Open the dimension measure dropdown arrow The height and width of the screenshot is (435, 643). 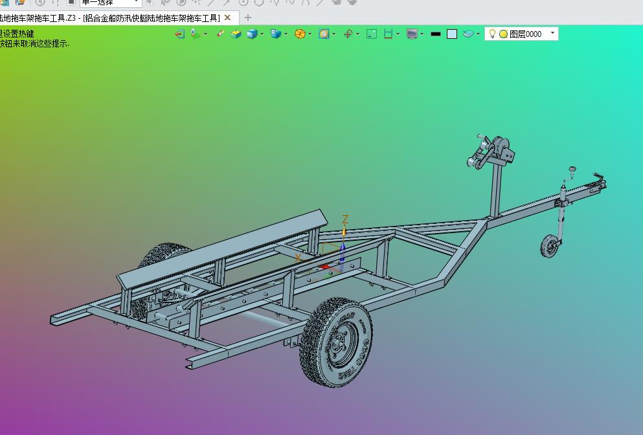click(x=398, y=34)
